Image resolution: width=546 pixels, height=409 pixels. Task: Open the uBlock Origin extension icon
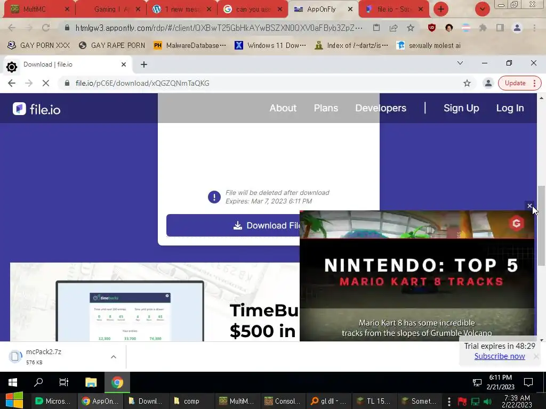pyautogui.click(x=432, y=28)
